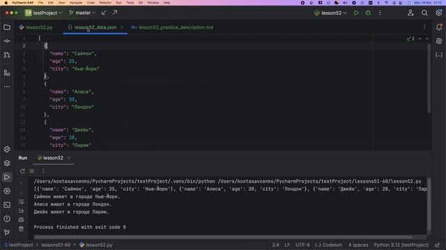Run lesson52 with the green play button
Screen dimensions: 446x250
pyautogui.click(x=356, y=12)
